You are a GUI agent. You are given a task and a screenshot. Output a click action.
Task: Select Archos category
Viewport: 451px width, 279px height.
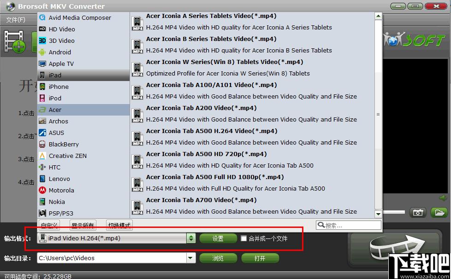click(x=83, y=121)
